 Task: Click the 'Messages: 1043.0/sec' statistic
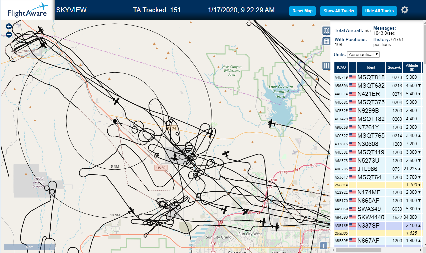385,31
